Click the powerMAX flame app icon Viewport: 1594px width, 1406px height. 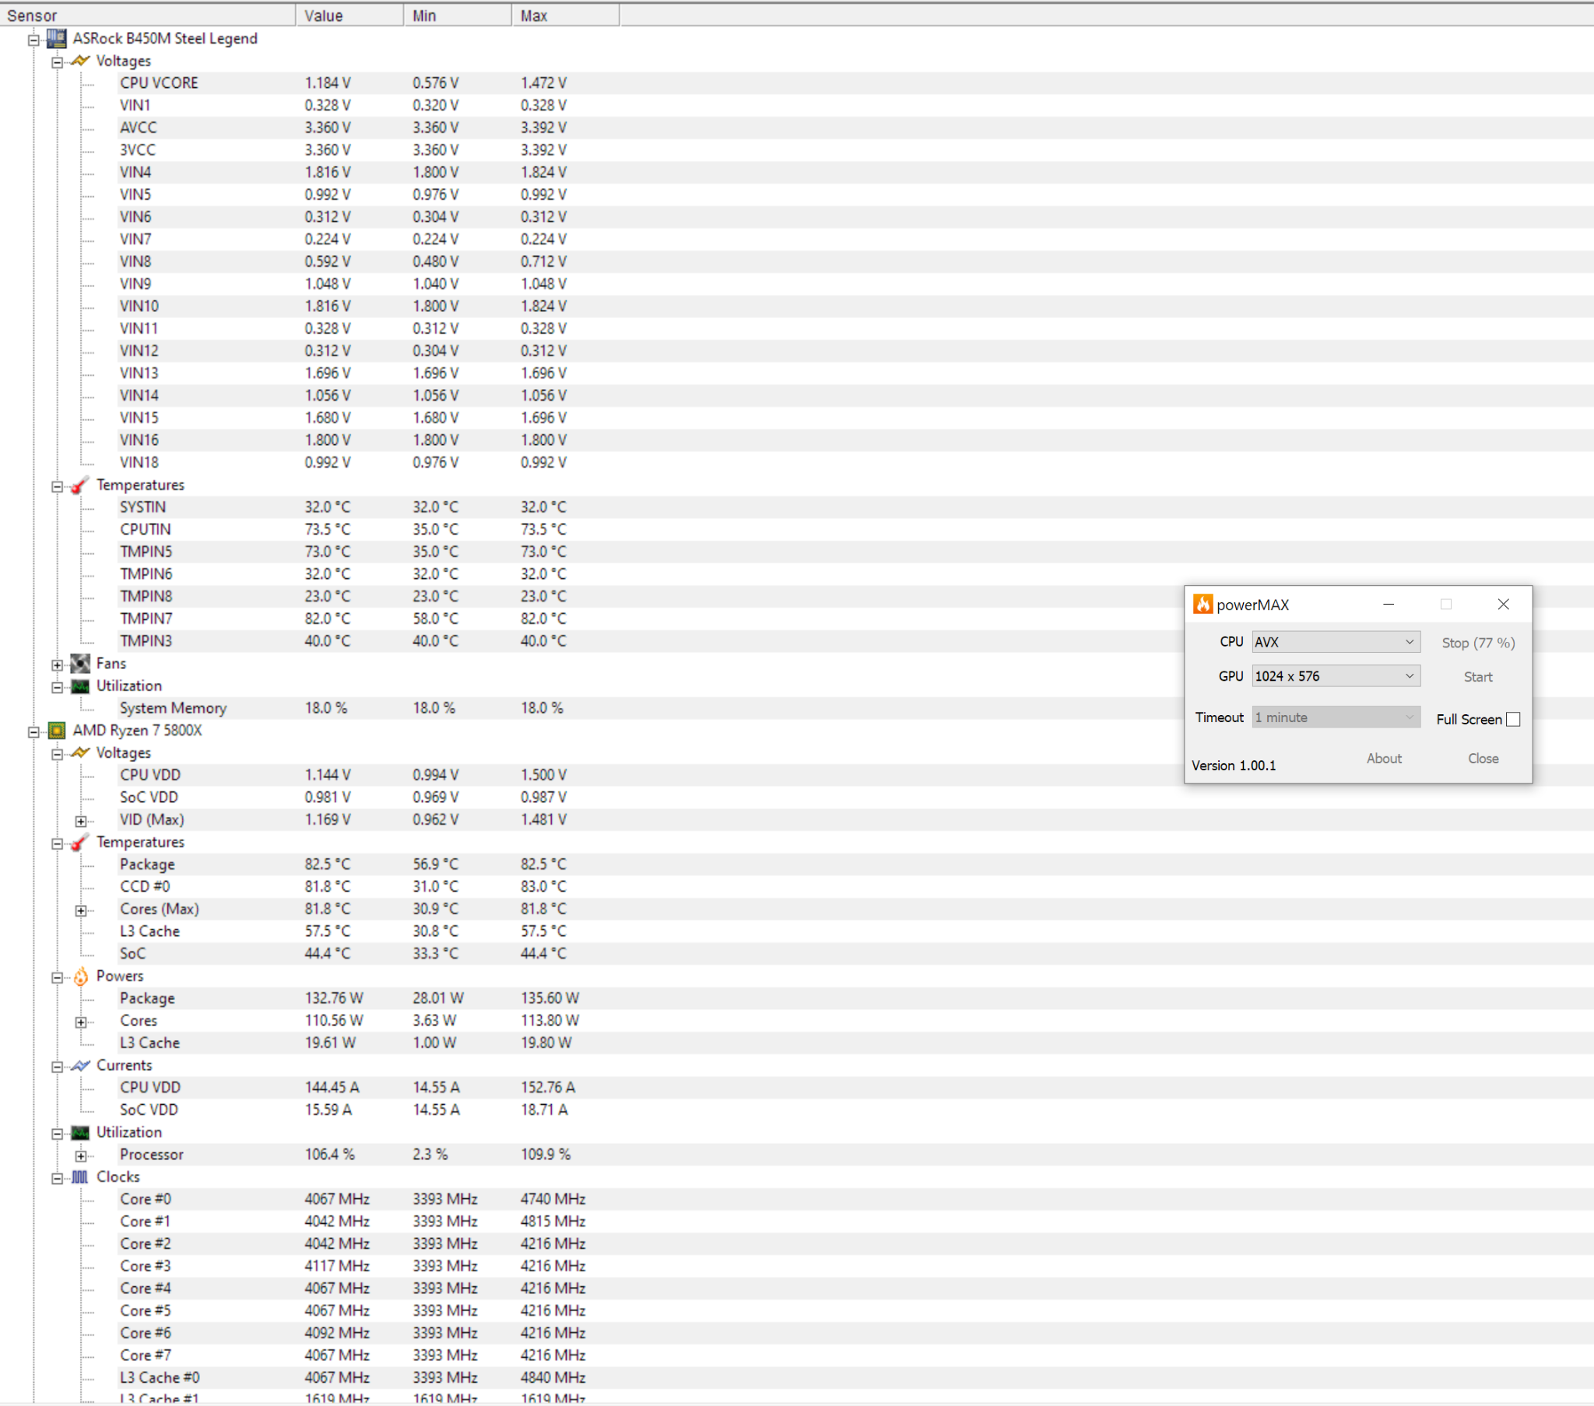click(x=1203, y=605)
